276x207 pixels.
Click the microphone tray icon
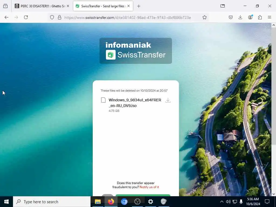pos(241,202)
